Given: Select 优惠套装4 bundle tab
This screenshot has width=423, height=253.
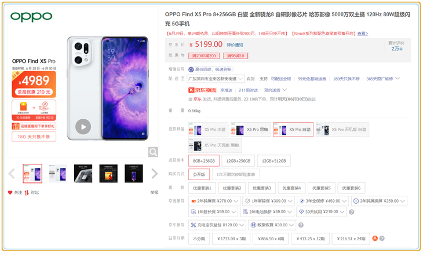Looking at the screenshot, I should pyautogui.click(x=291, y=188).
